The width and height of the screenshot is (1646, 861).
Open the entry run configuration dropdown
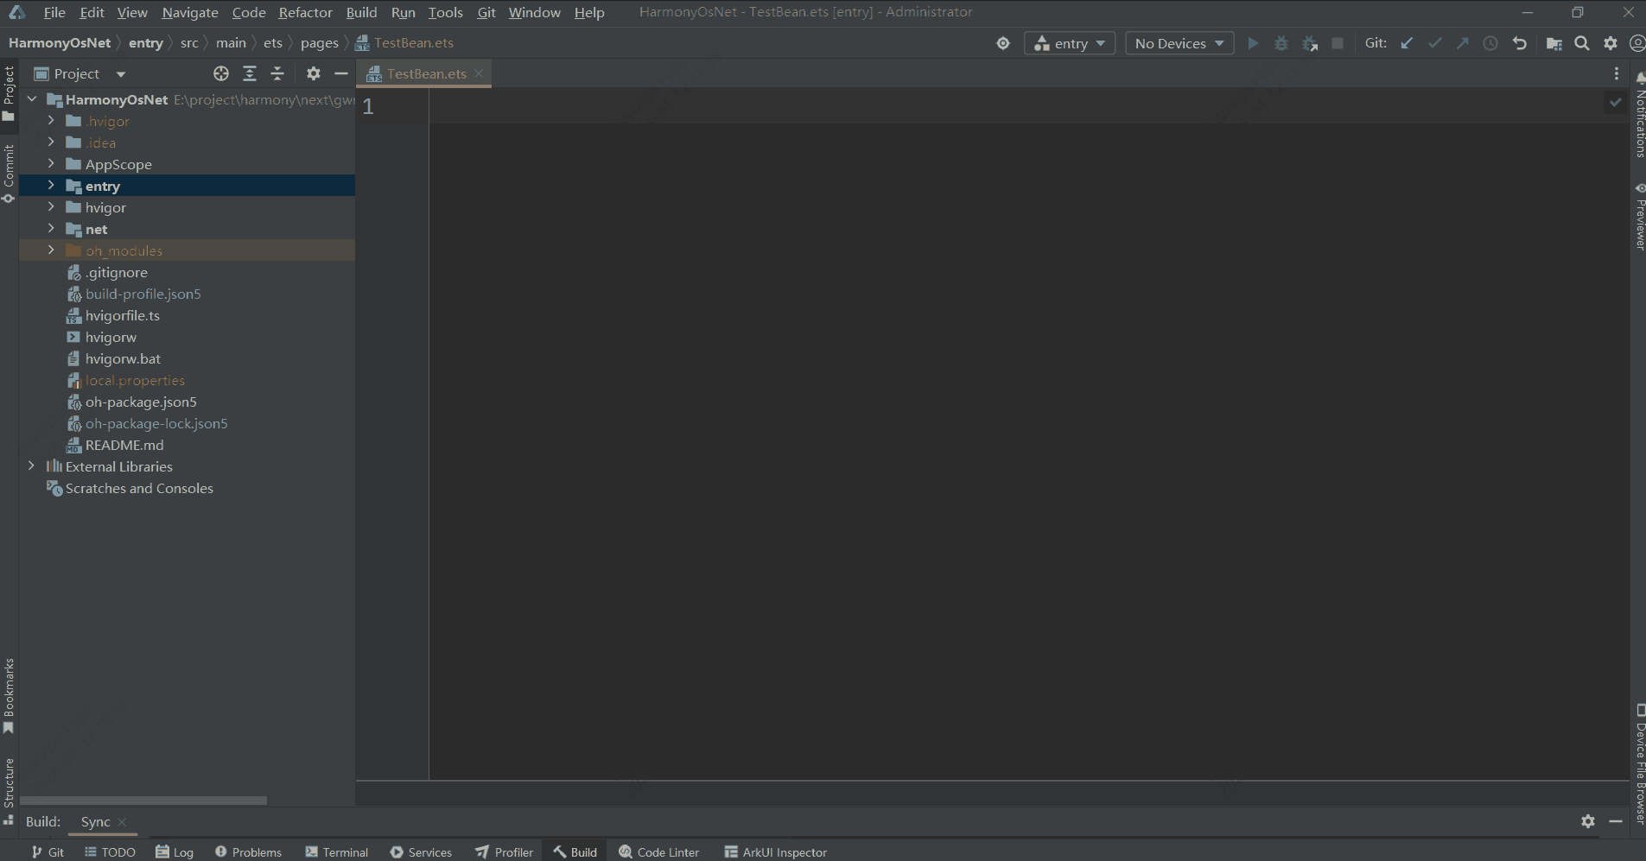click(x=1070, y=43)
